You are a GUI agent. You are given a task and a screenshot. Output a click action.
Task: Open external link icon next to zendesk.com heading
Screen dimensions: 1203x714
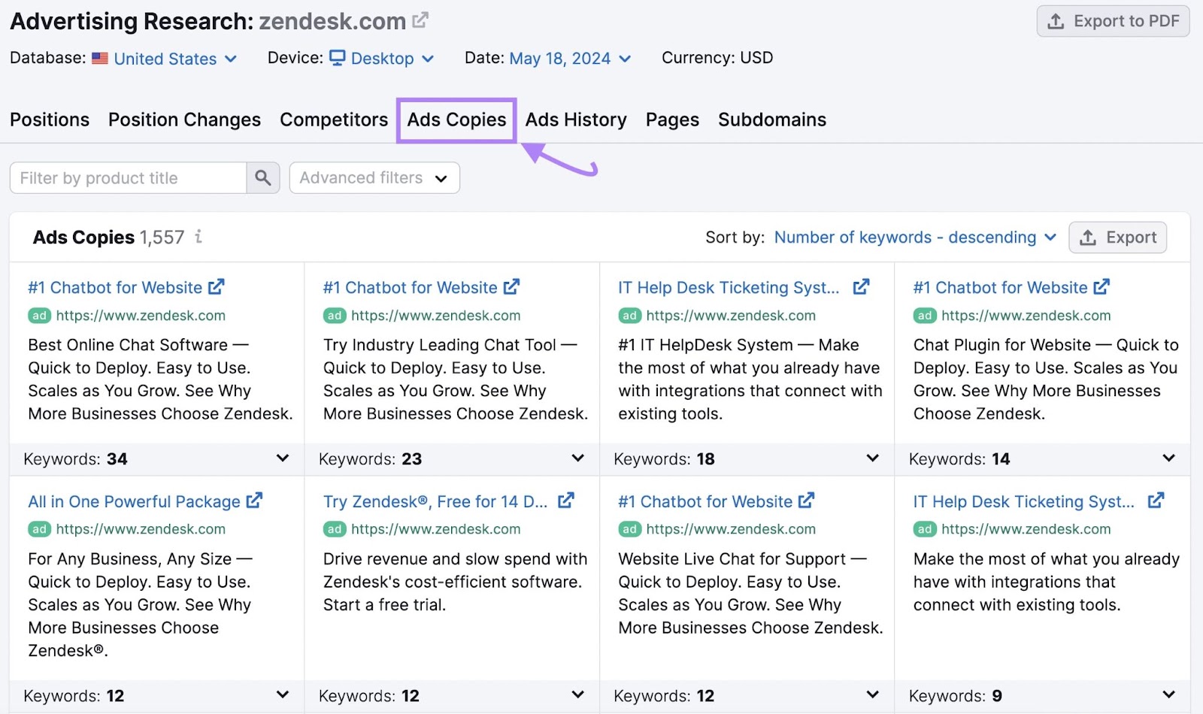coord(420,18)
